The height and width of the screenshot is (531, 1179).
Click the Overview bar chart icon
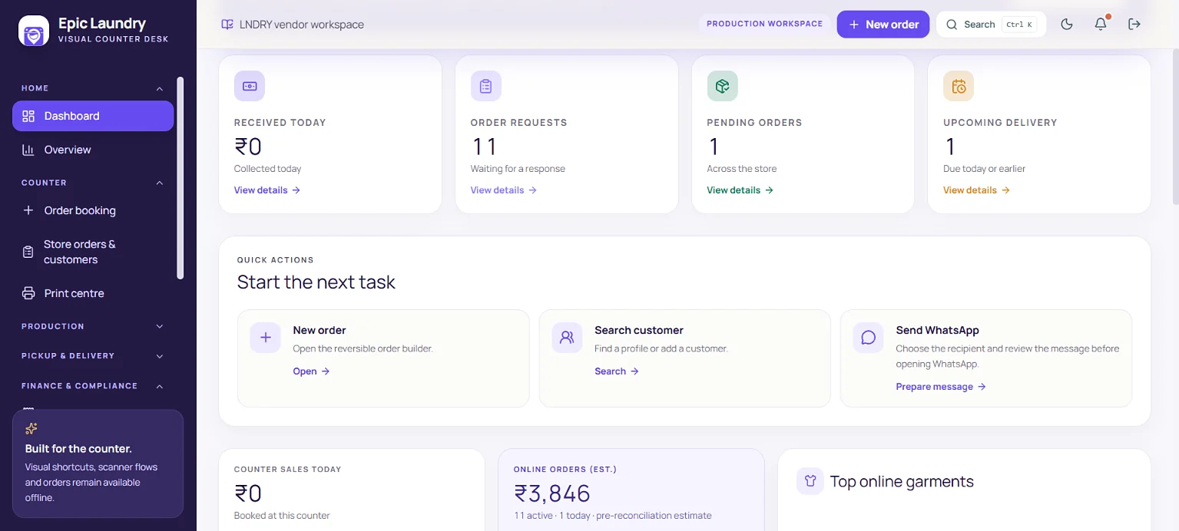[x=28, y=150]
